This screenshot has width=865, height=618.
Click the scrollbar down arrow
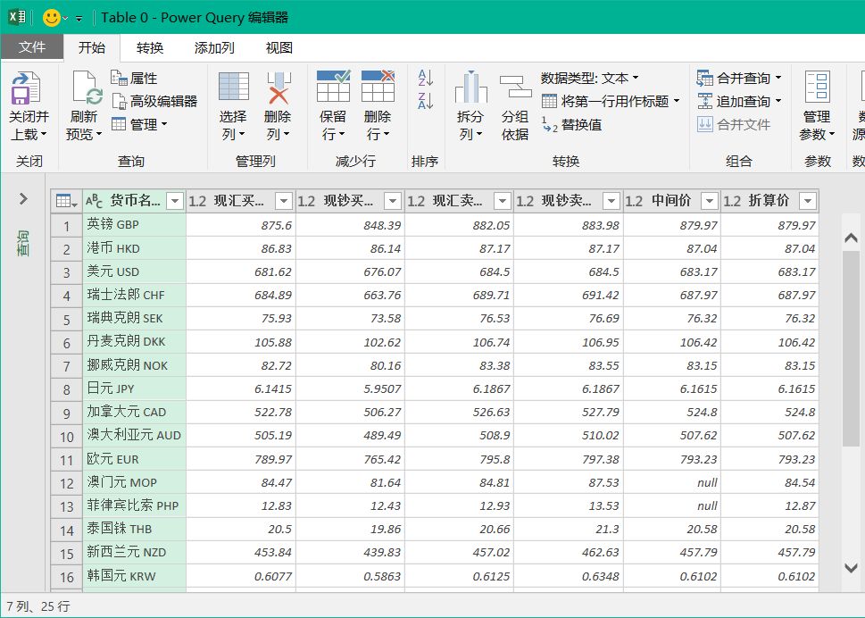click(x=850, y=568)
